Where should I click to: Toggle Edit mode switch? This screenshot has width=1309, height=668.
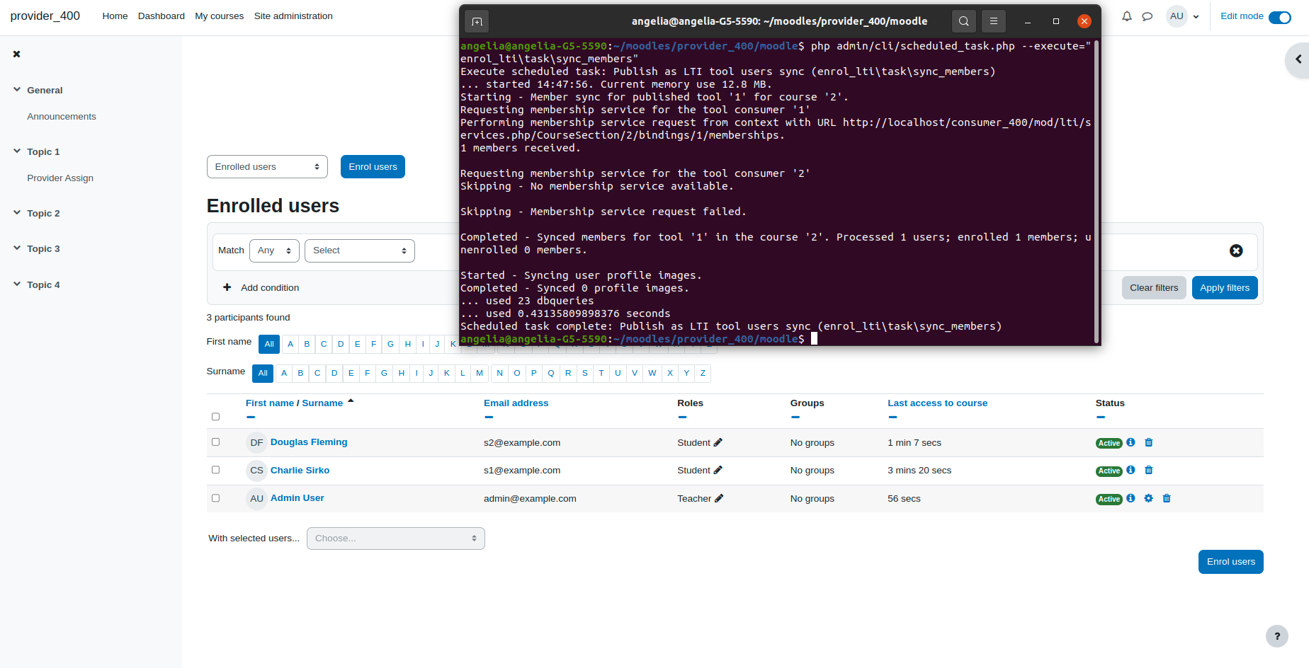click(x=1279, y=17)
